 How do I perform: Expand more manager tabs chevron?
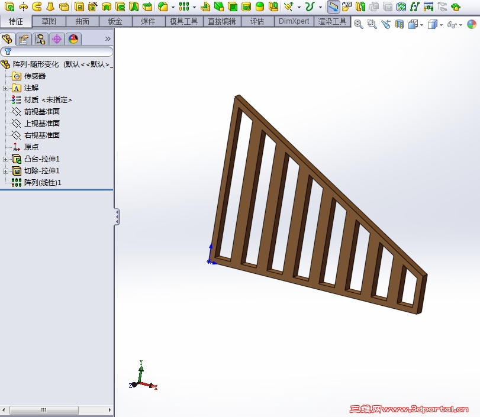coord(108,39)
